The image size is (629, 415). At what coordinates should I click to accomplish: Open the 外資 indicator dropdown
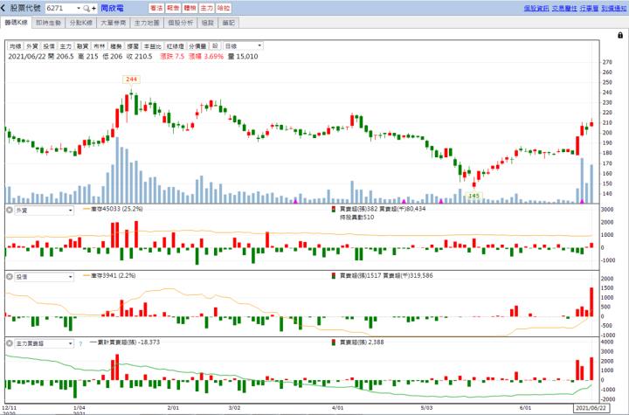tap(45, 211)
